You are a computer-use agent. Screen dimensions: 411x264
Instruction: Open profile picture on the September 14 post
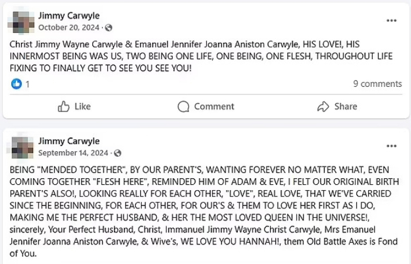20,147
